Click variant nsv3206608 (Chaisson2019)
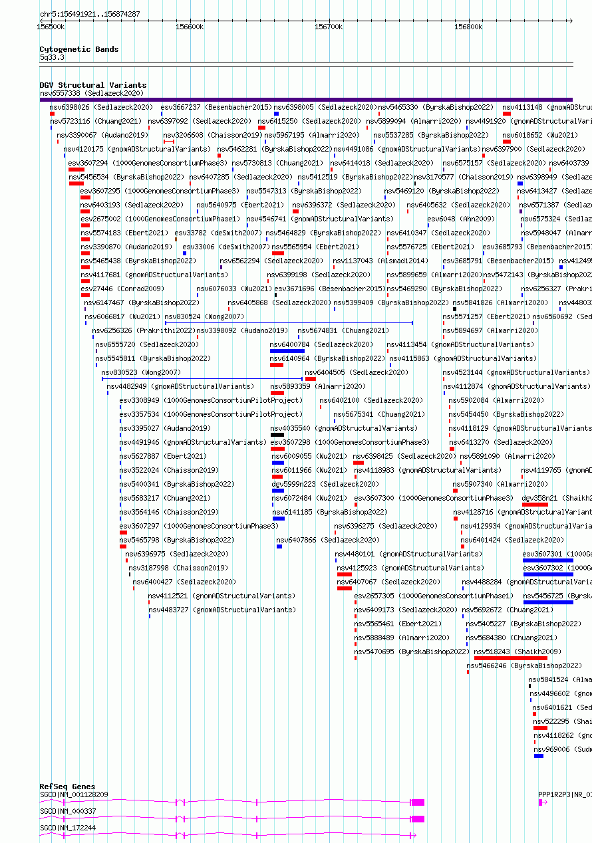Screen dimensions: 592x843 pos(213,135)
